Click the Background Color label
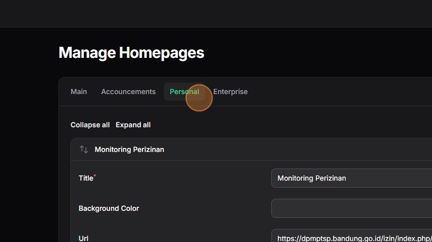Screen dimensions: 432x242 click(109, 208)
